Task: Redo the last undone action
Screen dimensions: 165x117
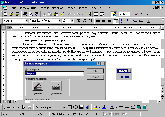Action: point(78,14)
